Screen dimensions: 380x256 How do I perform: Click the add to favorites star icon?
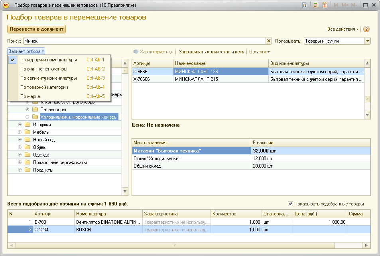(x=305, y=5)
